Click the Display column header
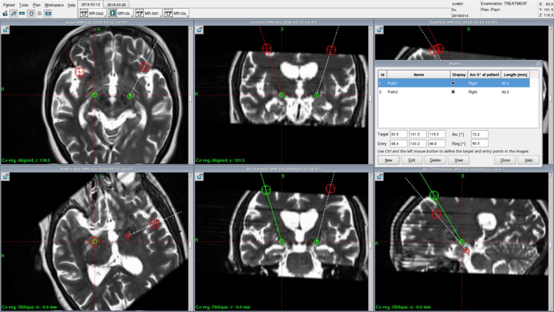The height and width of the screenshot is (312, 554). point(459,74)
